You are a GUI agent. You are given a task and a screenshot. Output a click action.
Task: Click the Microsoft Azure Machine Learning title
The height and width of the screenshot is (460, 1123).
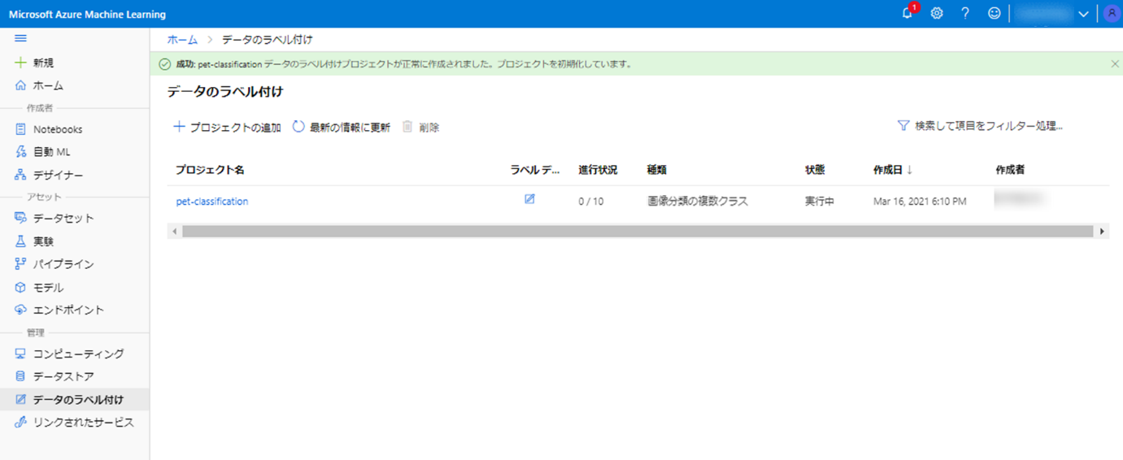coord(87,15)
